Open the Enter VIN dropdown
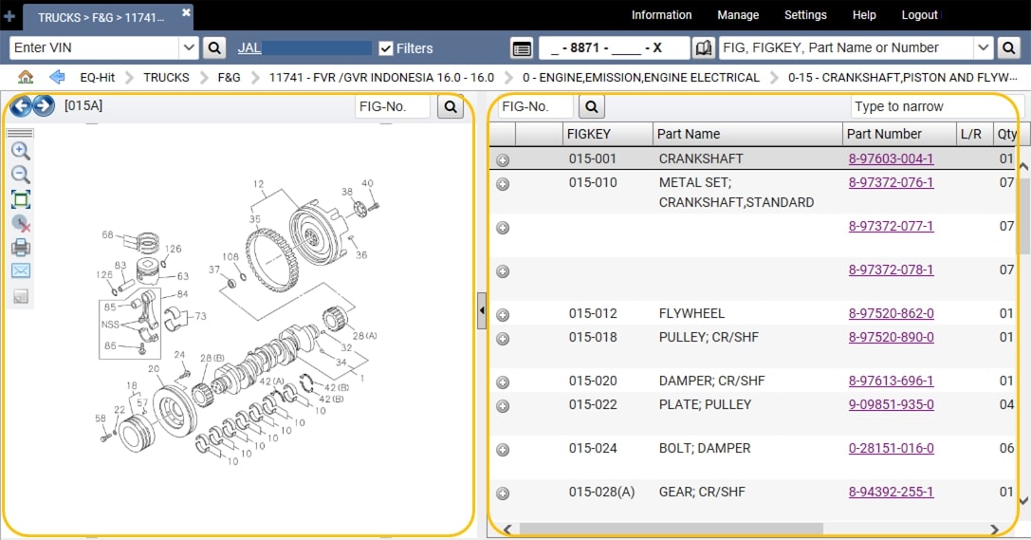Screen dimensions: 1031x540 click(188, 48)
